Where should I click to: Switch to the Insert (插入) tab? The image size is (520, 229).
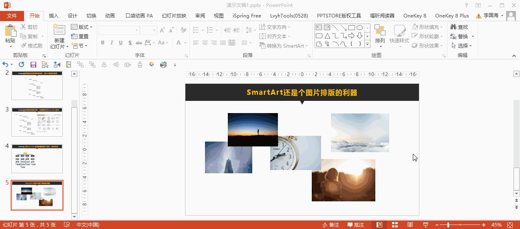point(53,15)
